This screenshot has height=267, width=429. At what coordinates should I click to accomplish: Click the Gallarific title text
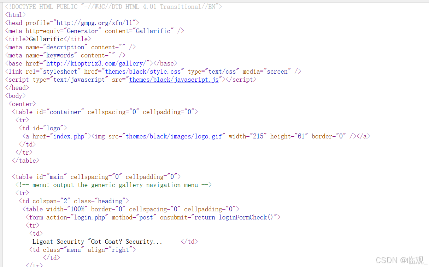click(x=46, y=39)
